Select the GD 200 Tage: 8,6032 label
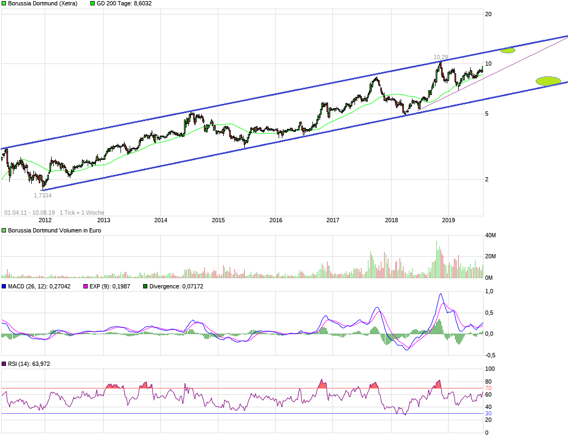This screenshot has height=438, width=568. [x=124, y=4]
